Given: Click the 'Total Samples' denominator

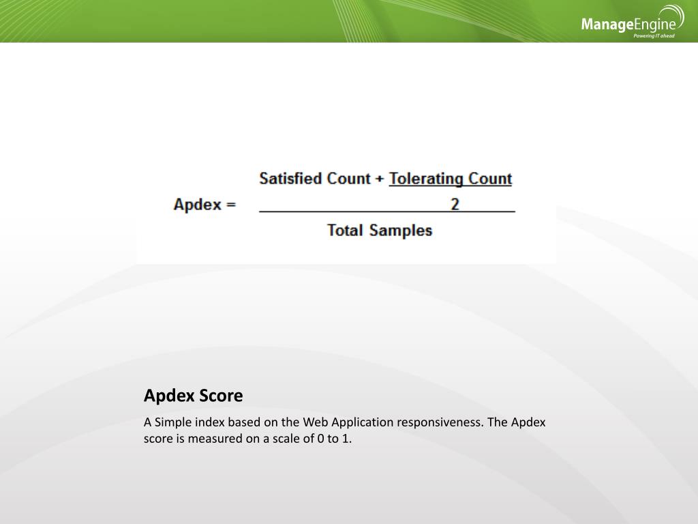Looking at the screenshot, I should click(380, 231).
